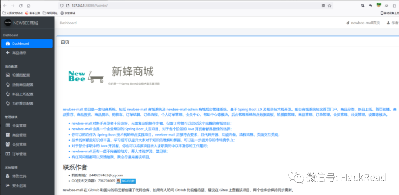Screen dimensions: 399x195
Task: Click the 联系作者 heading
Action: (75, 167)
